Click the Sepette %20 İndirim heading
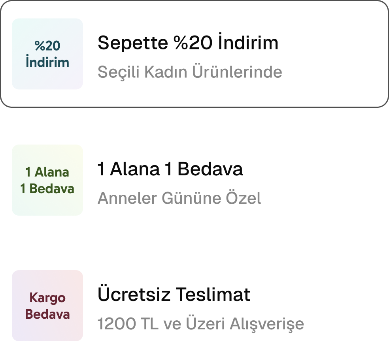Image resolution: width=389 pixels, height=359 pixels. point(188,42)
